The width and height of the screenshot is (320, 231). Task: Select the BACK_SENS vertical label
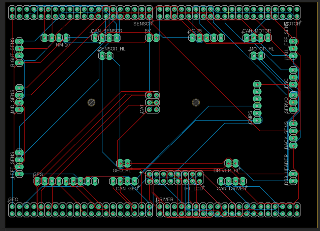pos(287,135)
